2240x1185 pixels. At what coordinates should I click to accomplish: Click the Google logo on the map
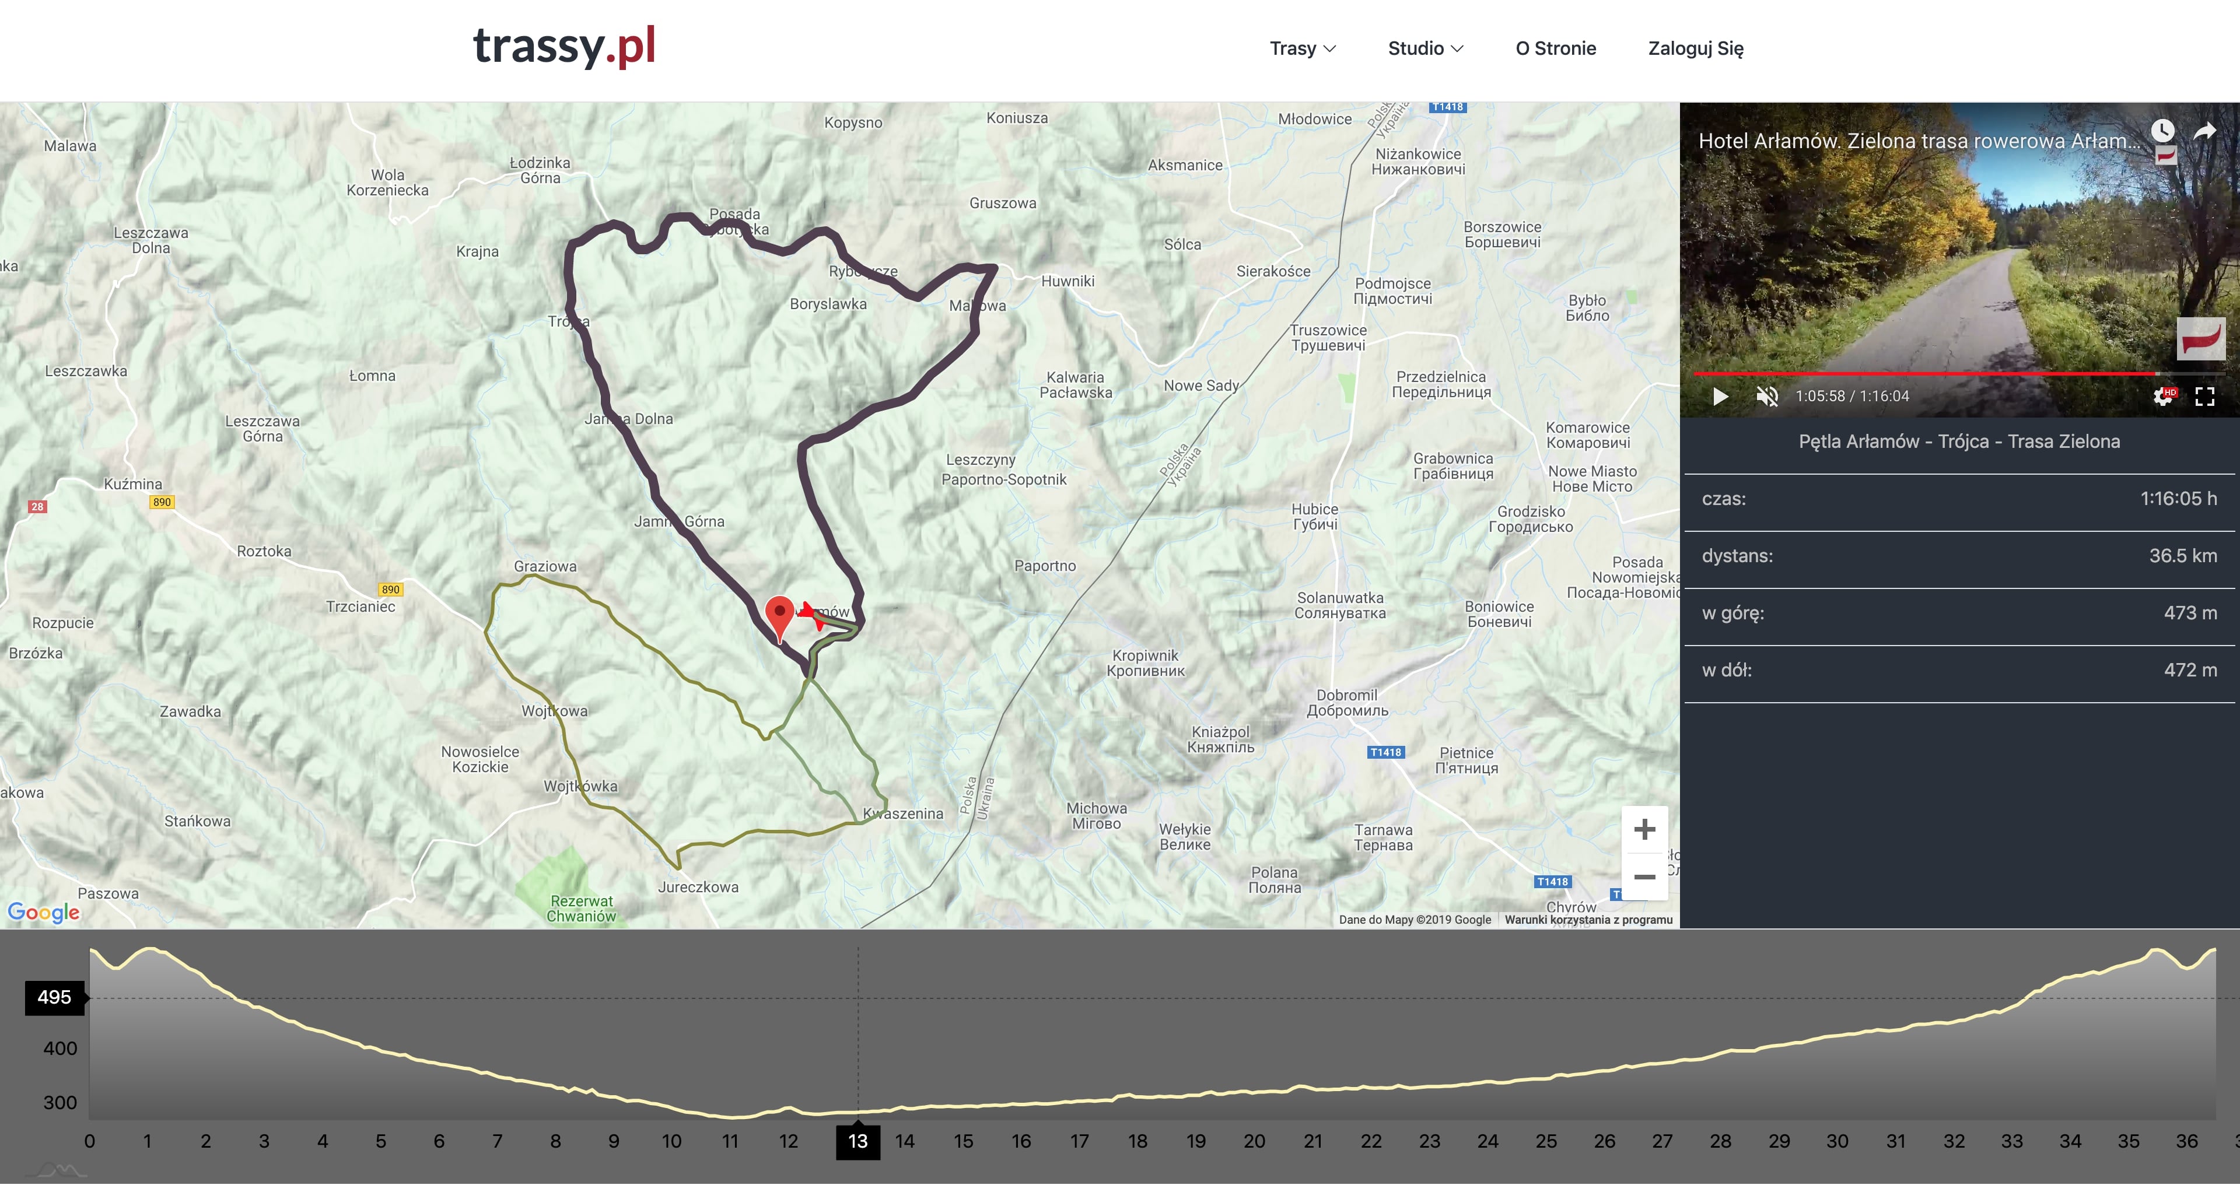44,912
